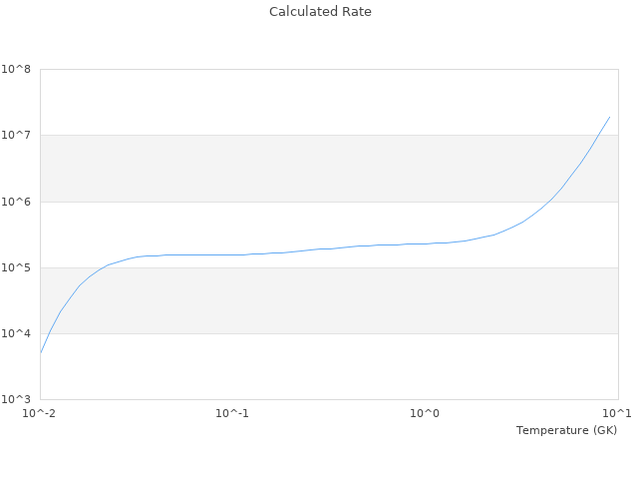Screen dimensions: 638x479
Task: Click the blue curve's bottom-left starting point
Action: 41,352
